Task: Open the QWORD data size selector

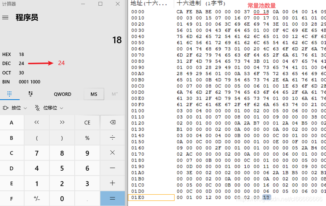Action: [x=62, y=94]
